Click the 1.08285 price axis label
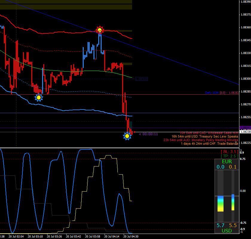Viewport: 251px width, 239px height. (x=246, y=92)
